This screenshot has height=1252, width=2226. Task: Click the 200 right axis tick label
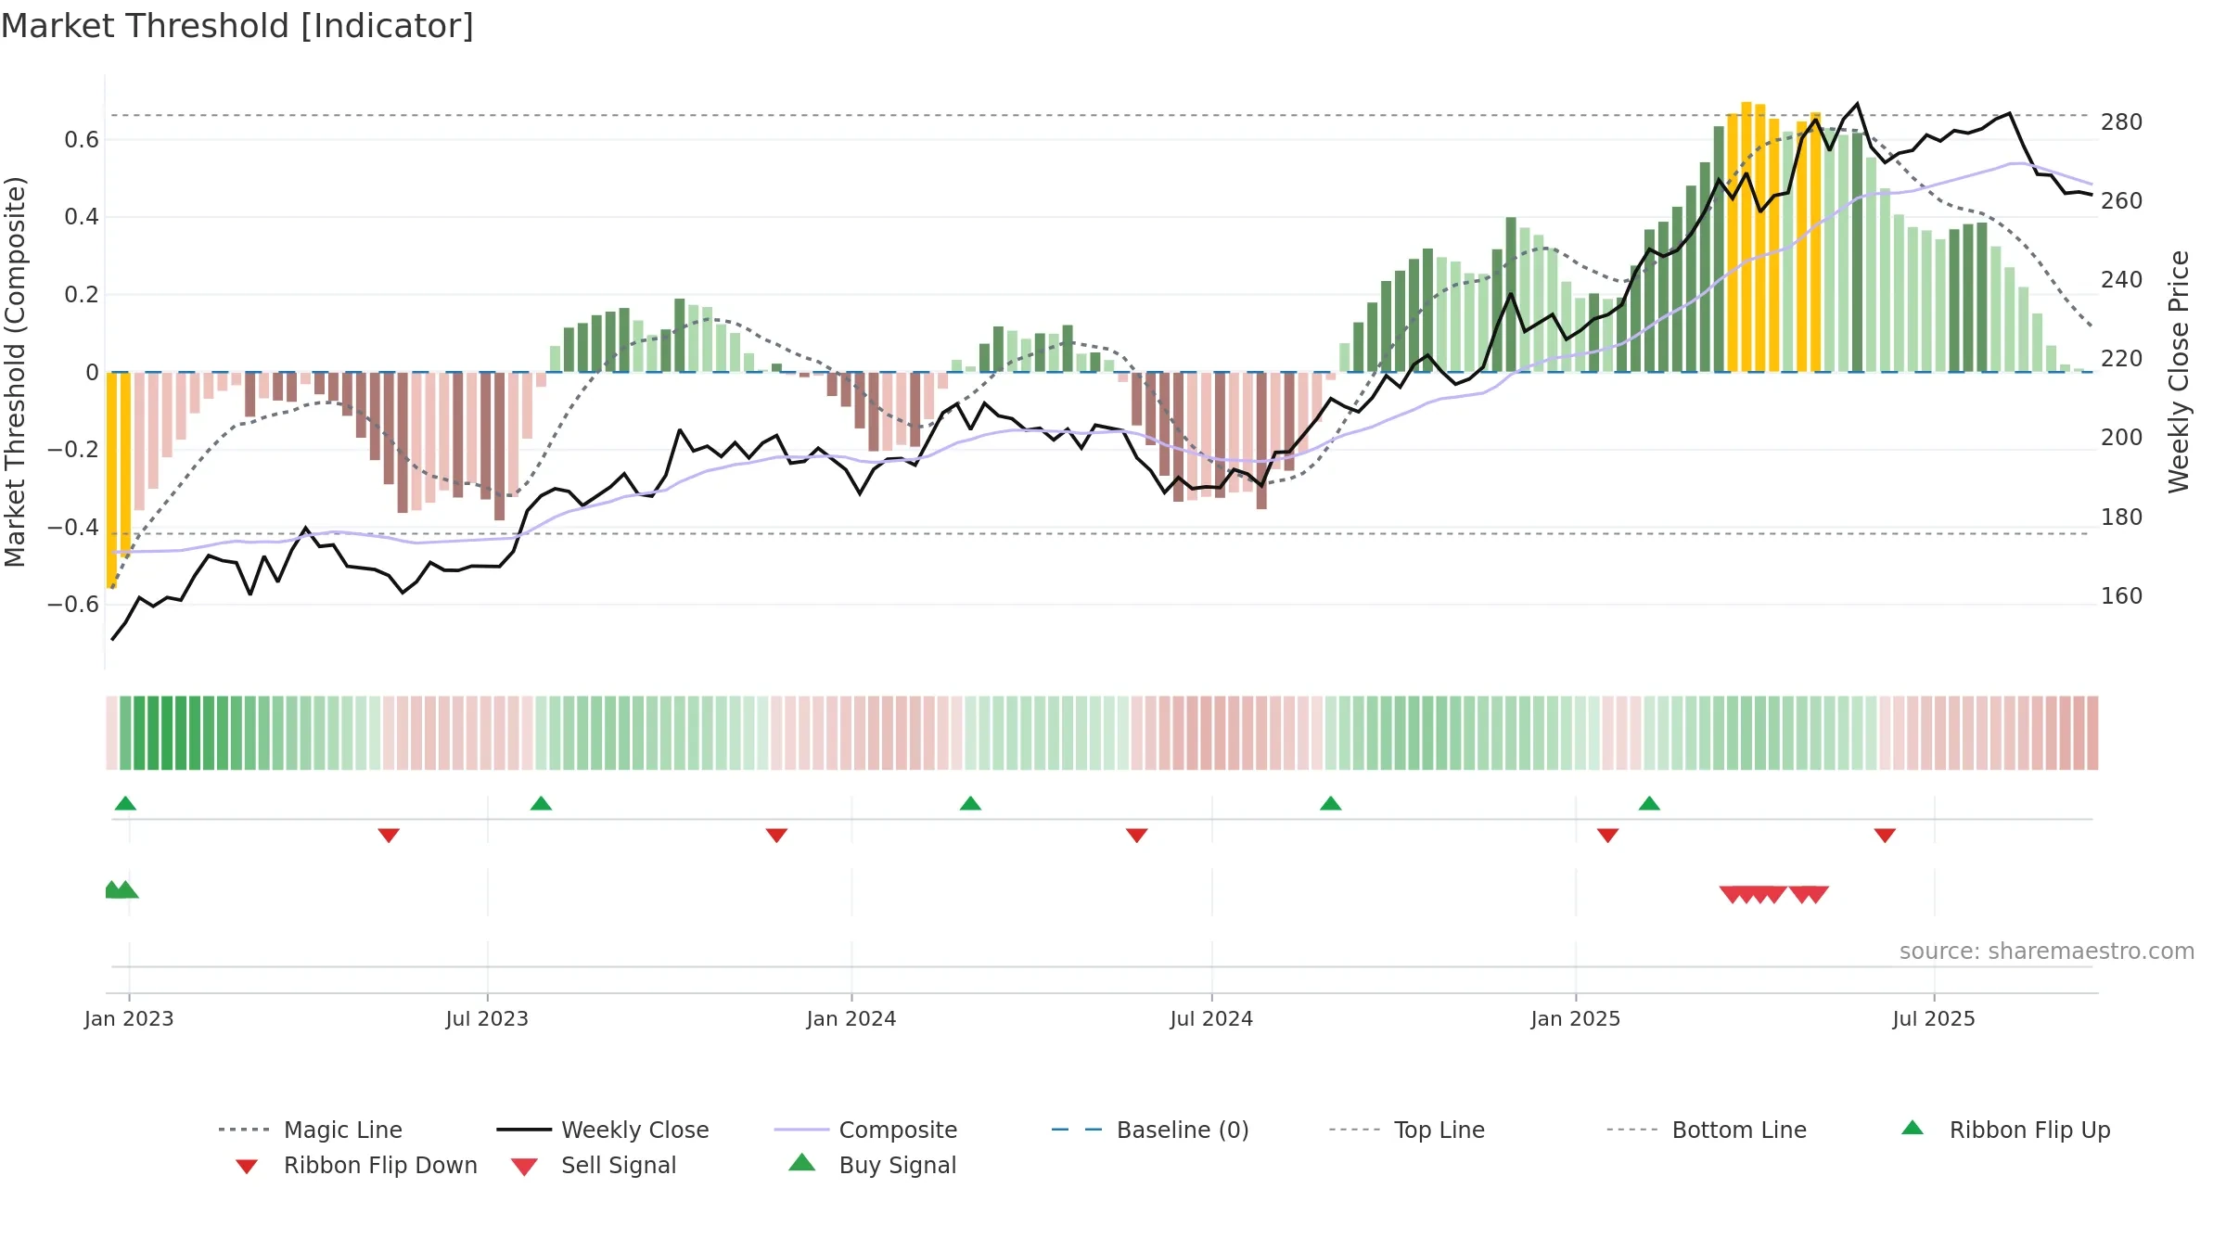click(x=2122, y=438)
